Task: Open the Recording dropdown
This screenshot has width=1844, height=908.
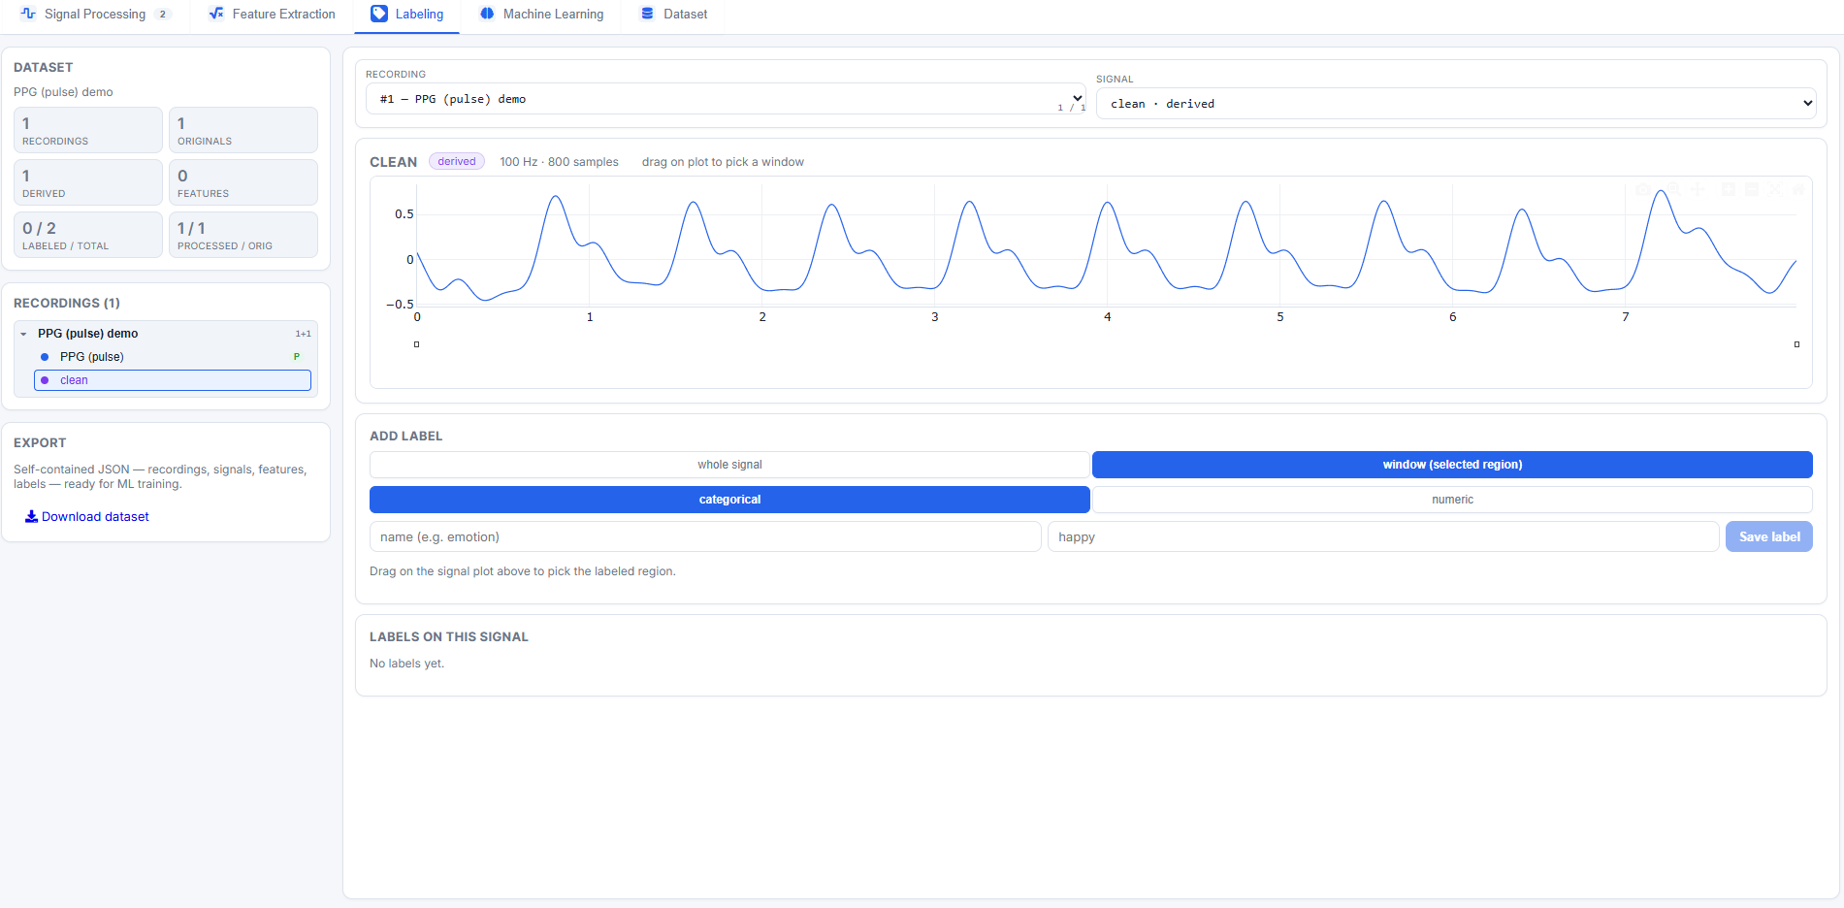Action: point(726,99)
